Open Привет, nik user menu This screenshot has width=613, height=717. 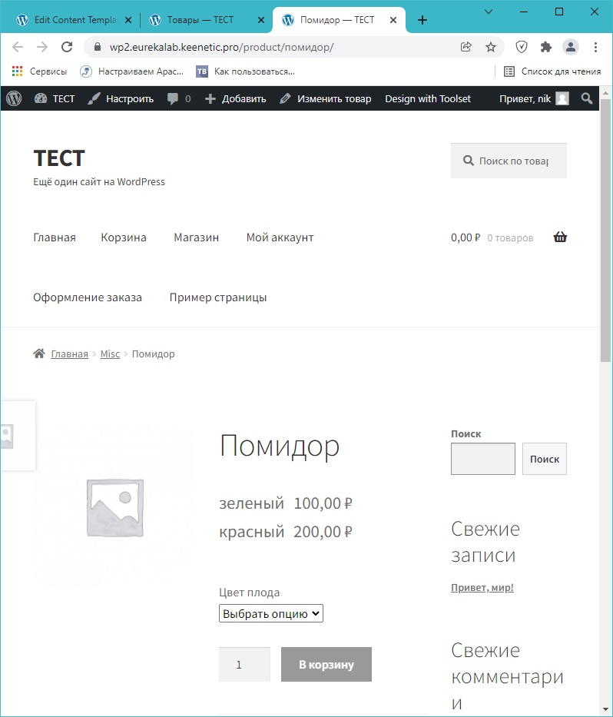point(534,98)
